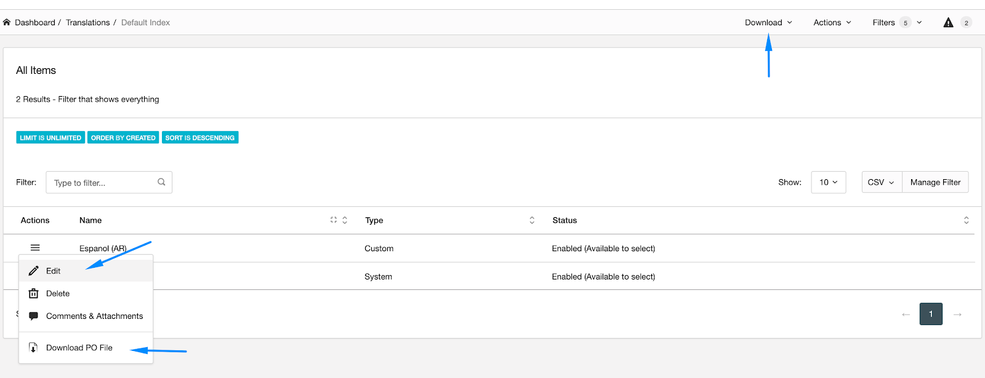Choose Delete from the row menu

(x=58, y=294)
